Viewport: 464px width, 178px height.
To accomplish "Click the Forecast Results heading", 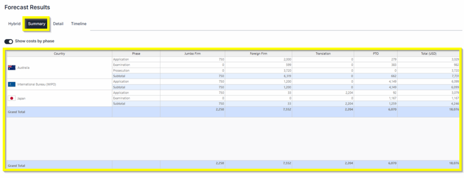I will pyautogui.click(x=27, y=7).
